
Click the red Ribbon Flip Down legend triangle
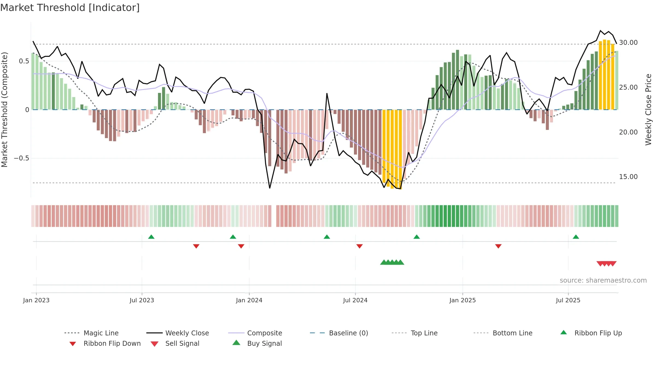pos(73,344)
